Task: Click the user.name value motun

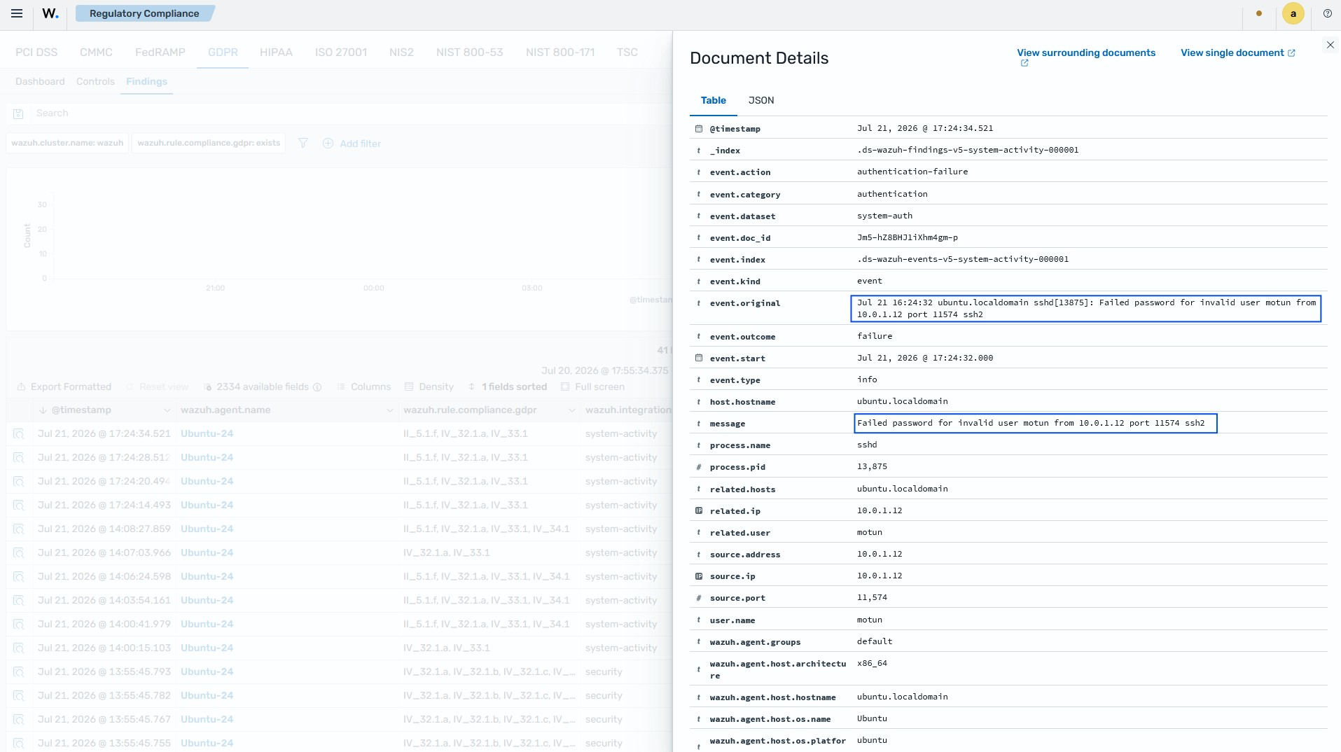Action: [x=870, y=620]
